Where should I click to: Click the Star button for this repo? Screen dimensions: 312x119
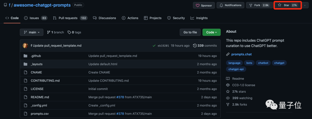tap(287, 5)
